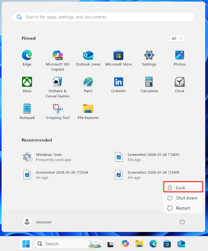Open Microsoft Store from the taskbar
Viewport: 208px width, 251px height.
(167, 244)
